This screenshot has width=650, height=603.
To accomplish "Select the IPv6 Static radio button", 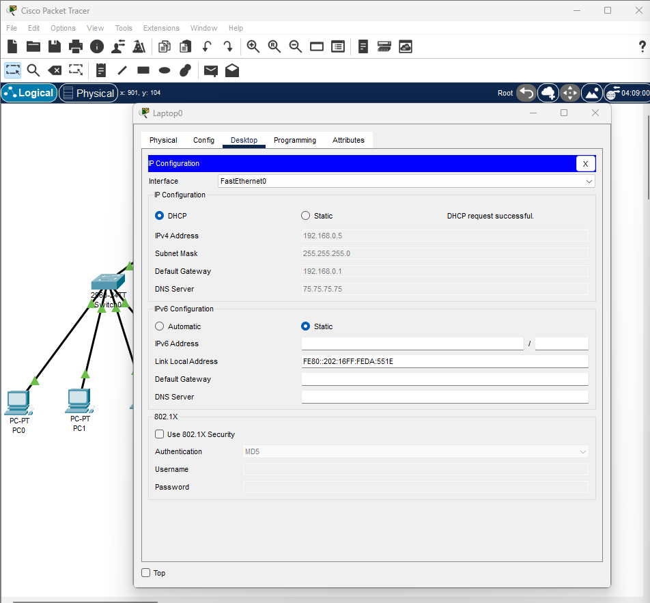I will coord(305,326).
